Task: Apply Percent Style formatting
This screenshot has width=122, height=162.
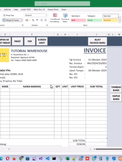Action: [x=33, y=20]
